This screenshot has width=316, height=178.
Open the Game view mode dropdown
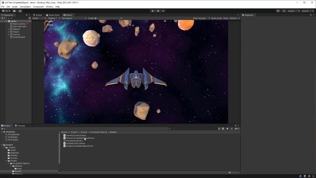click(x=39, y=18)
